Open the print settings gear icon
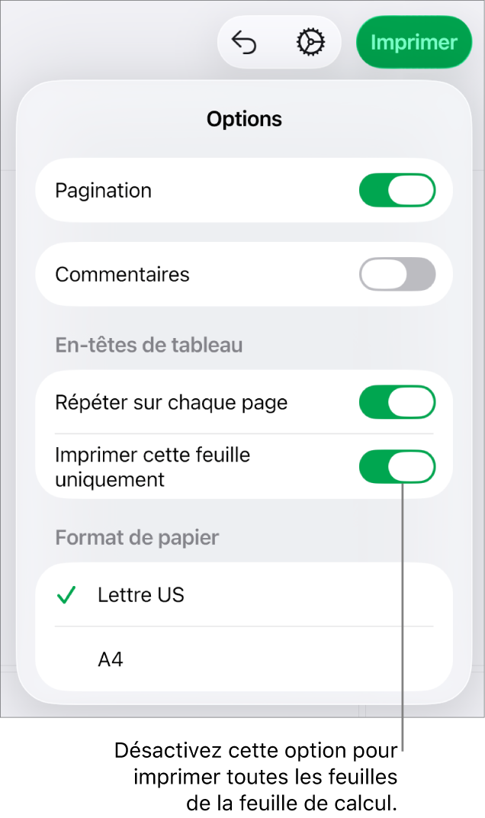Viewport: 485px width, 818px height. (310, 42)
